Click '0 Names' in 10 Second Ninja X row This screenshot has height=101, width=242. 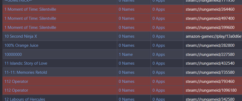coord(127,36)
